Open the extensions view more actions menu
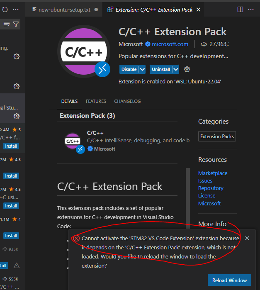 (x=16, y=9)
